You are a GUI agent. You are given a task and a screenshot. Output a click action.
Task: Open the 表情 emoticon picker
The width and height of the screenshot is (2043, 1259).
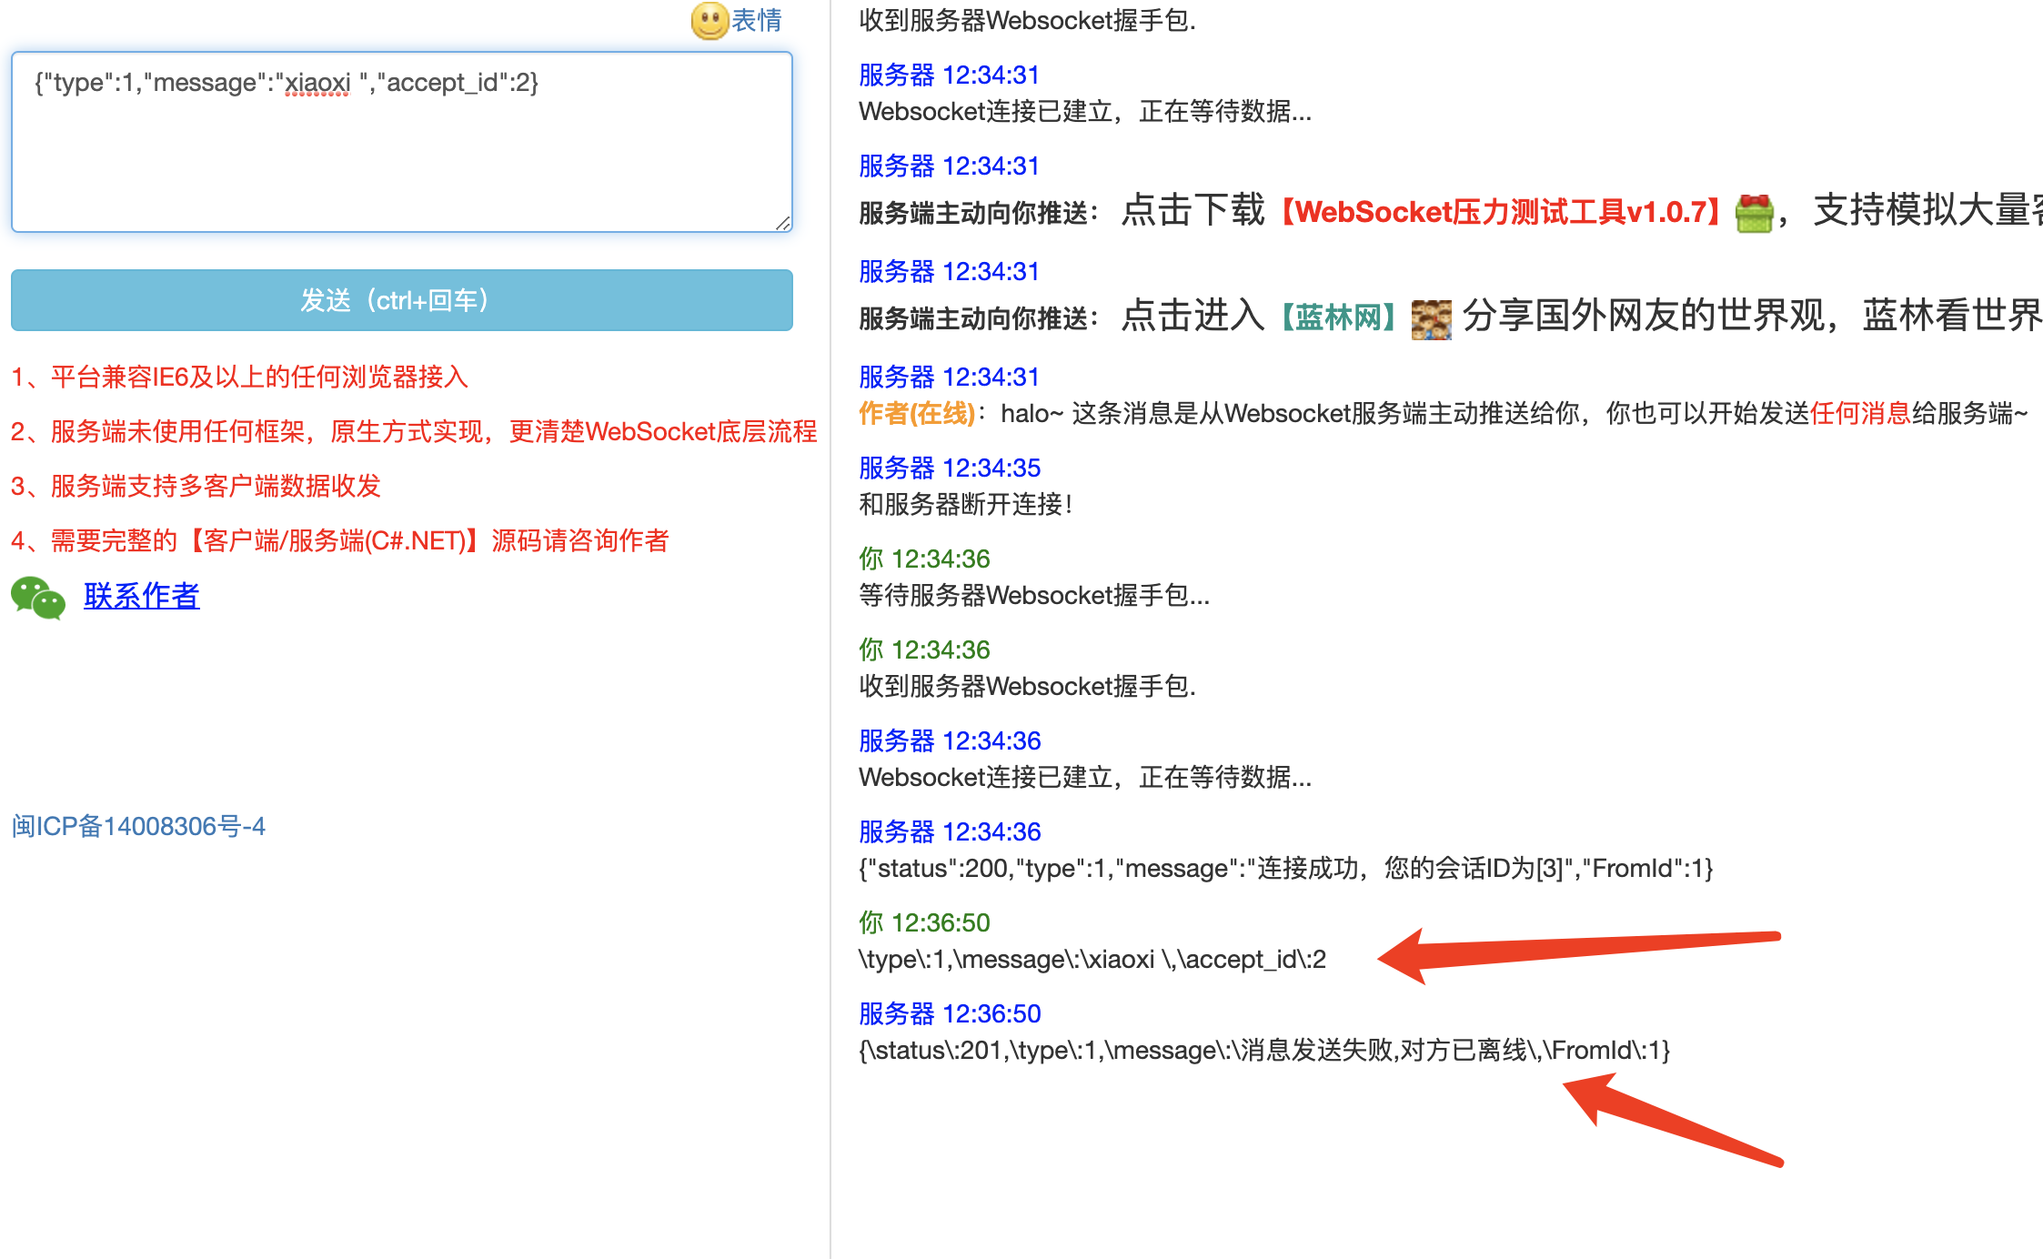tap(756, 20)
